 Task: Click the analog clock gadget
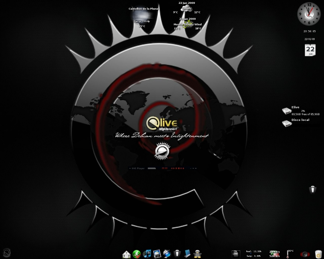(309, 14)
